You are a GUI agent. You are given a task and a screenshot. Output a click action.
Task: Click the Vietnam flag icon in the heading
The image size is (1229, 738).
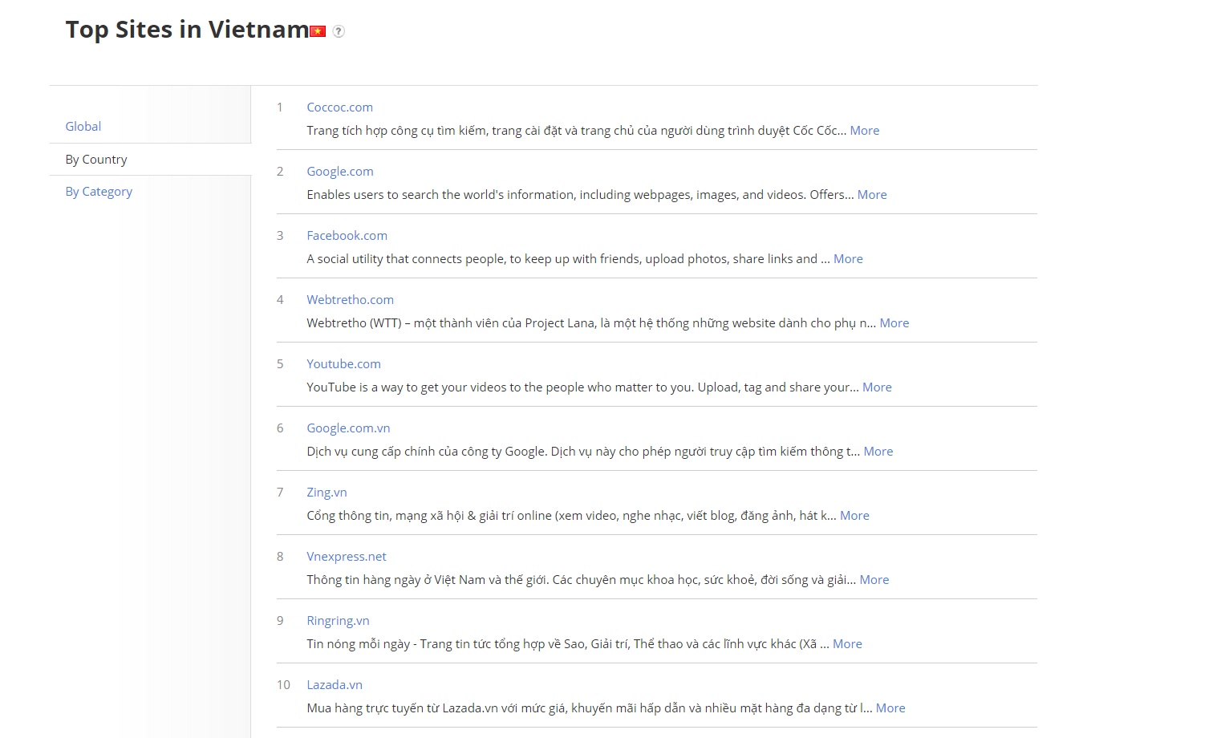point(318,31)
